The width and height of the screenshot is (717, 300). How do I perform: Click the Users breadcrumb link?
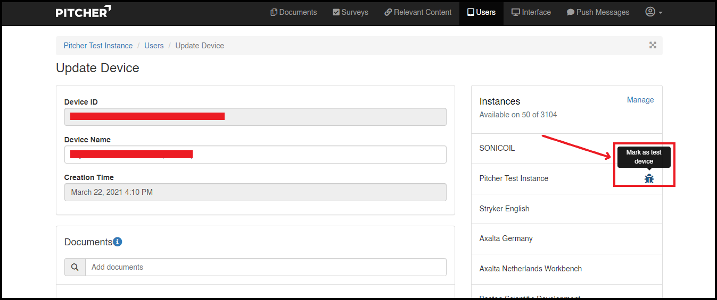pyautogui.click(x=154, y=46)
